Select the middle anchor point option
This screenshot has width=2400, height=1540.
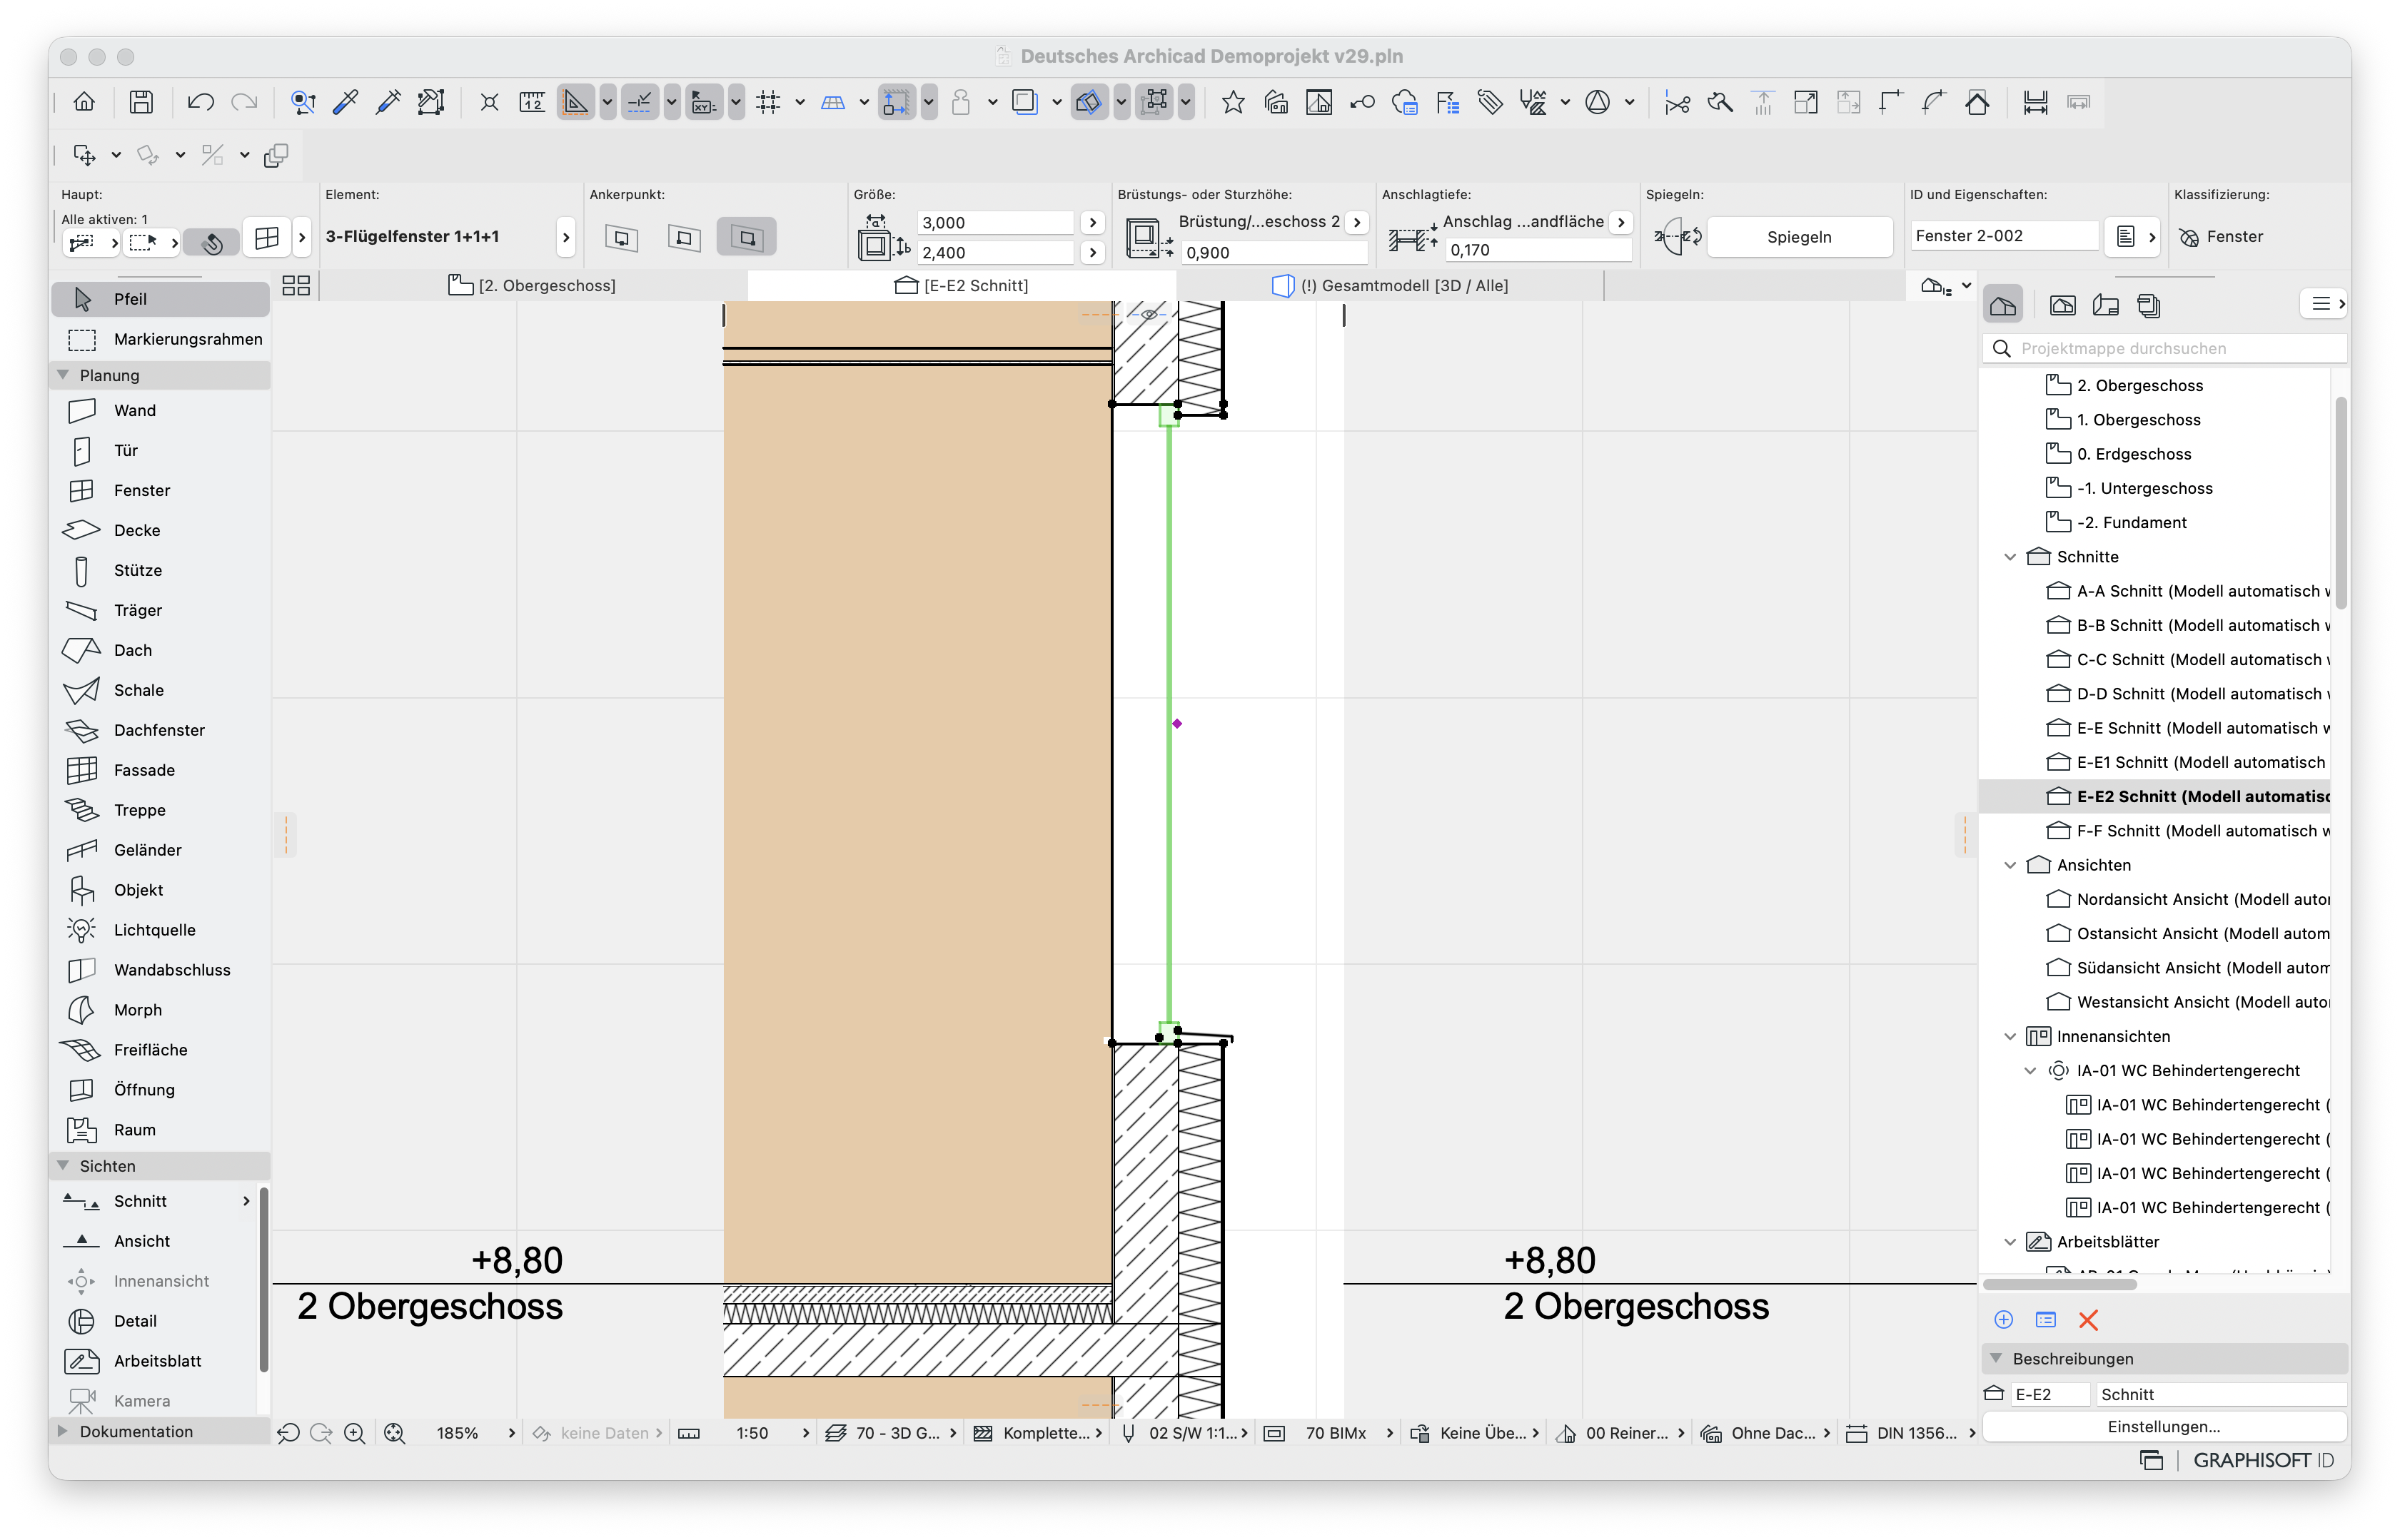coord(685,238)
